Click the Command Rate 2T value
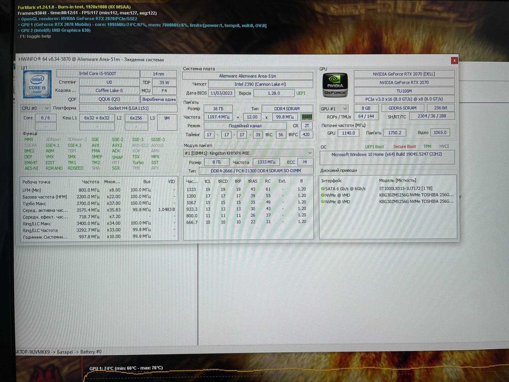509x382 pixels. click(307, 126)
